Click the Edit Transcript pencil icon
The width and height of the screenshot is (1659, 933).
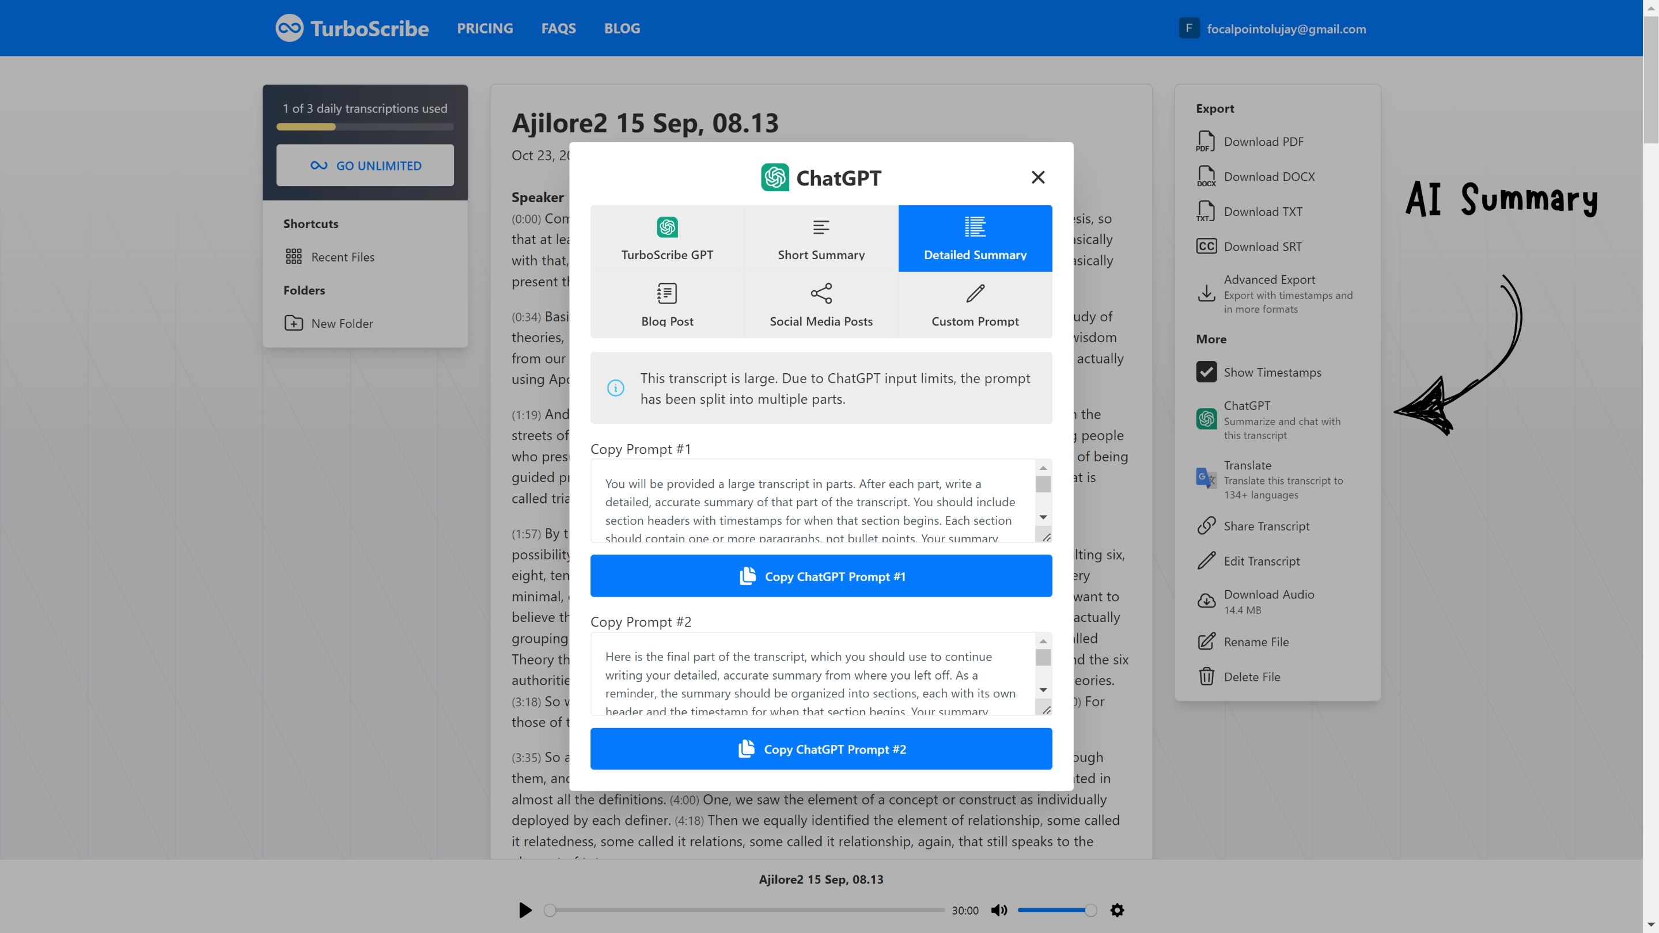coord(1206,561)
